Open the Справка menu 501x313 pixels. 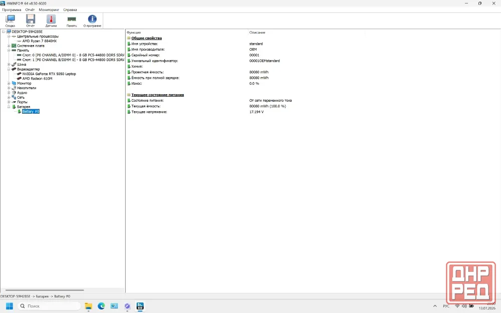click(x=70, y=10)
